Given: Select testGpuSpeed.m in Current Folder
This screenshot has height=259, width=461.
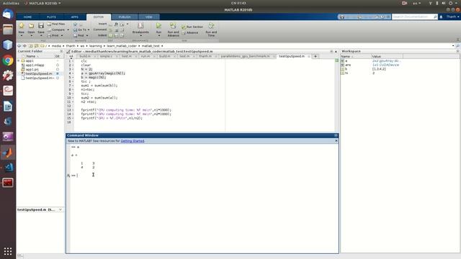Looking at the screenshot, I should coord(38,73).
